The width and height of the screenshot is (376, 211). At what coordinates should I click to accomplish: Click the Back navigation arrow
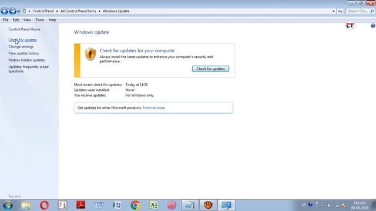[x=4, y=11]
